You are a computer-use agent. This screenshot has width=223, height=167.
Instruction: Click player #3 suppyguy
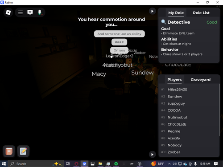[x=189, y=103]
